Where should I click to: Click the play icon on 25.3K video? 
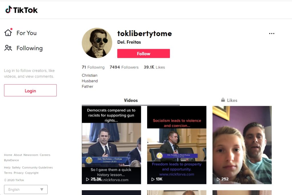tap(88, 179)
